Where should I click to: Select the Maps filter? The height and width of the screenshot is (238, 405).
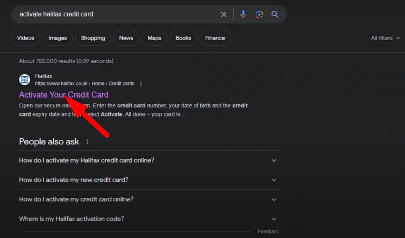click(x=155, y=38)
